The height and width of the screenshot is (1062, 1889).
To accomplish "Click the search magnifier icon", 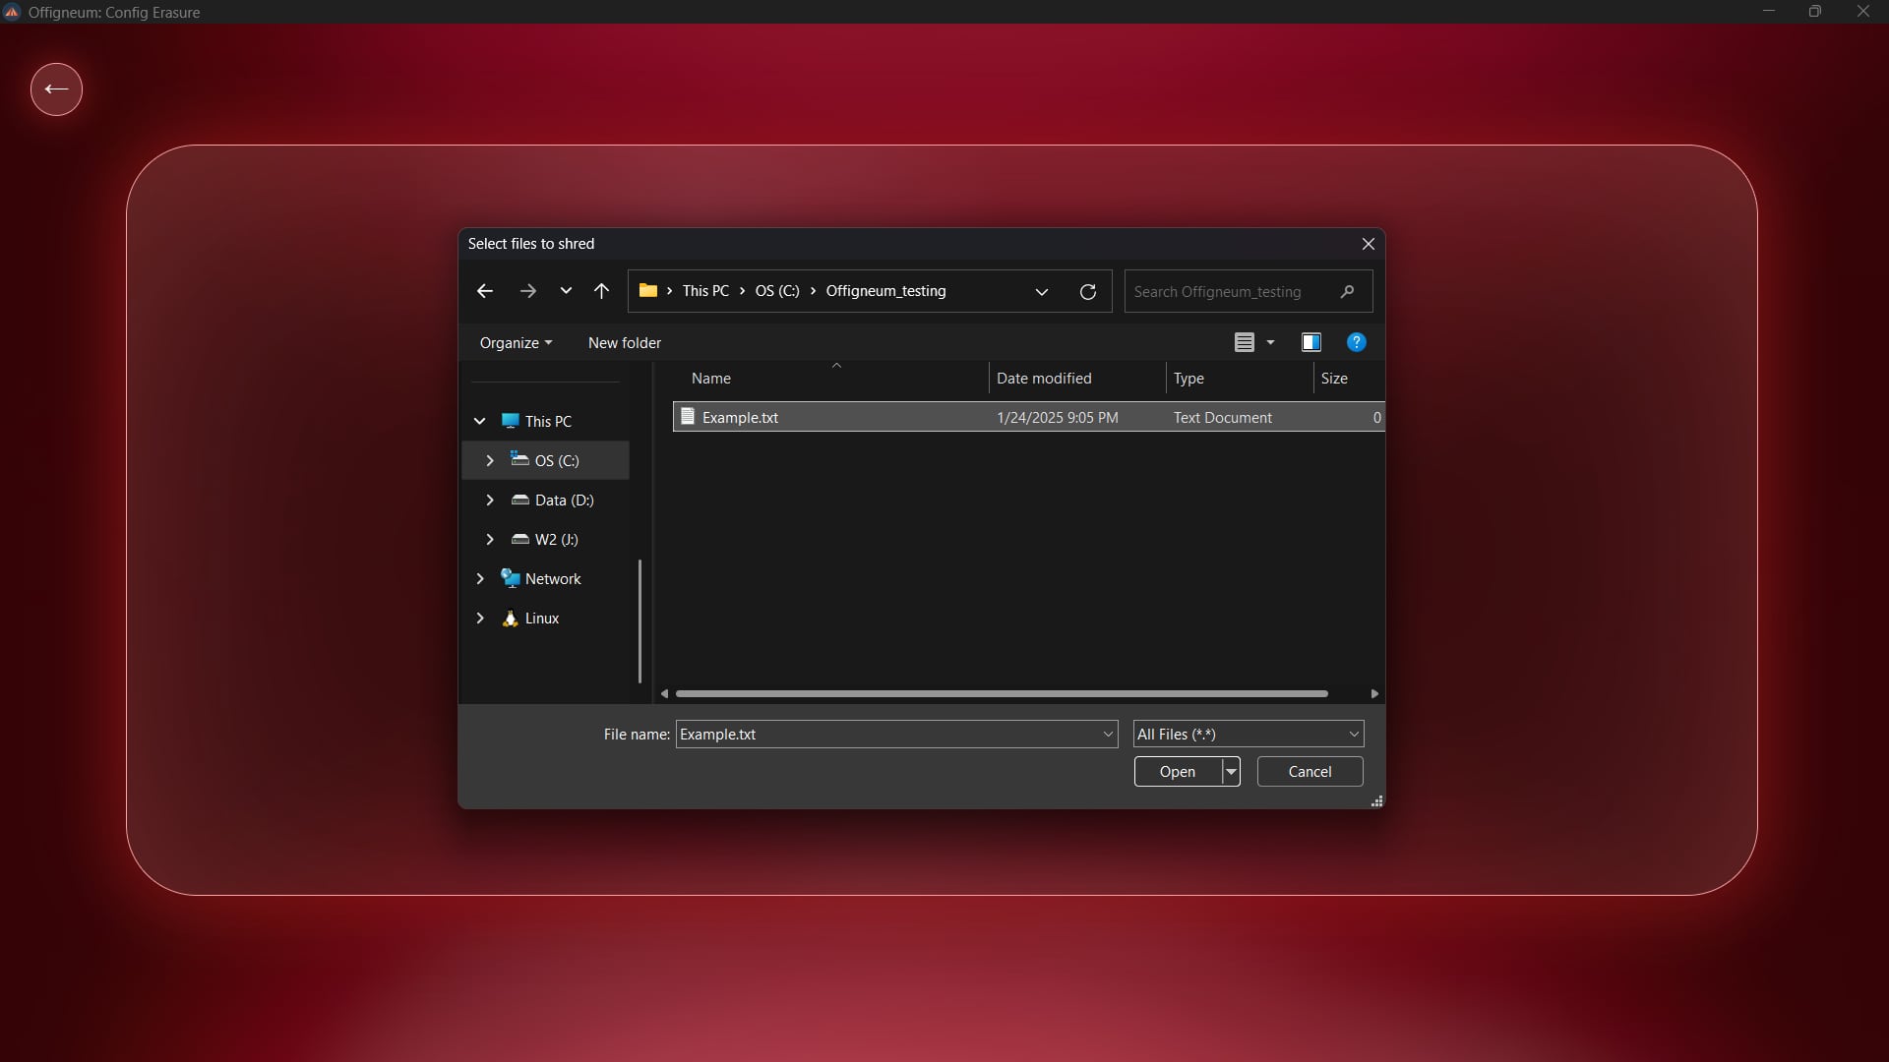I will pyautogui.click(x=1347, y=292).
